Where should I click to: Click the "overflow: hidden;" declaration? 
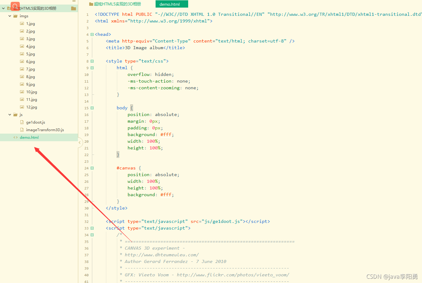[x=151, y=74]
